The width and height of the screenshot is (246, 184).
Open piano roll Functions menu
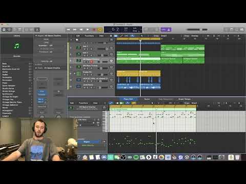pos(83,103)
